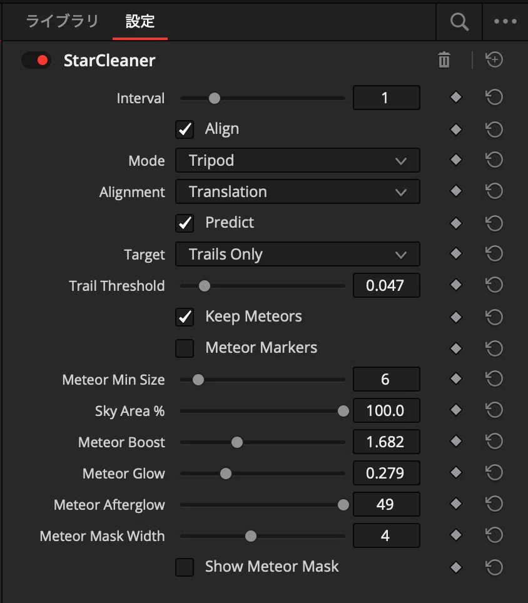
Task: Click the Meteor Glow value 0.279 field
Action: pyautogui.click(x=387, y=473)
